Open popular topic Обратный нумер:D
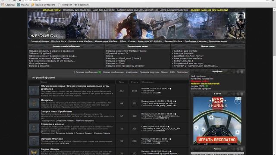The image size is (276, 155). click(x=117, y=53)
